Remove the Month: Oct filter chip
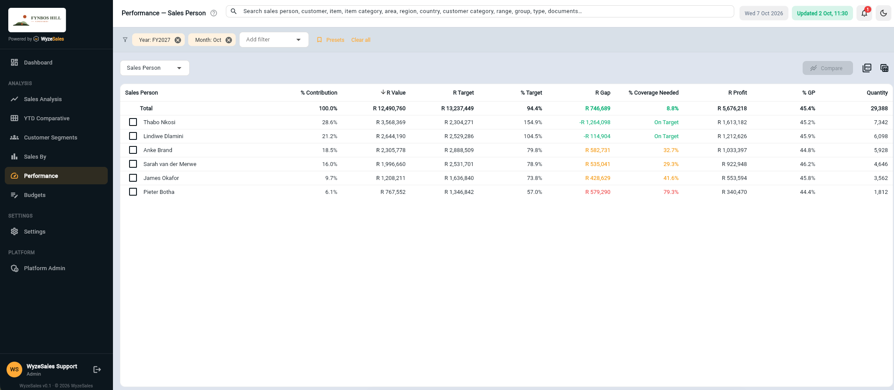The width and height of the screenshot is (894, 390). click(x=229, y=40)
